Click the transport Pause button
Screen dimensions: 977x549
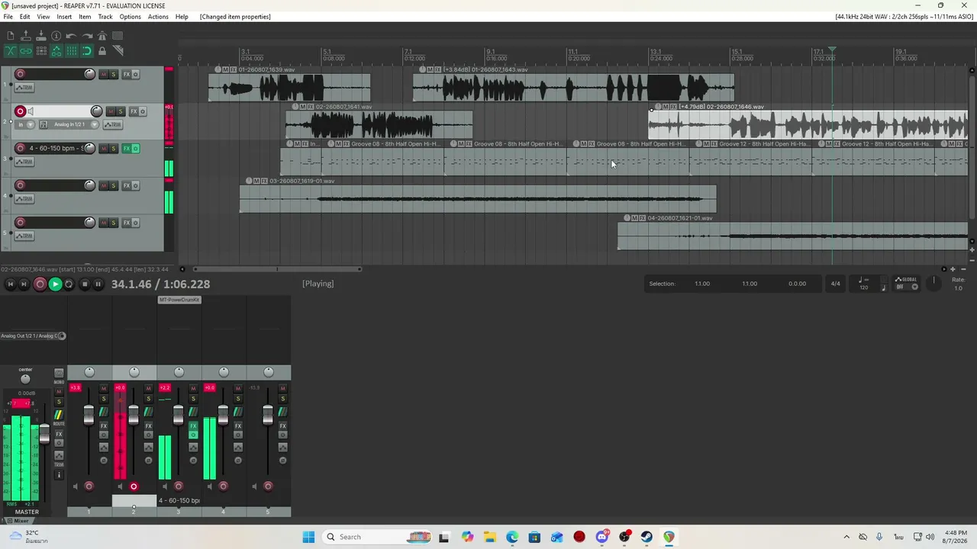click(x=98, y=284)
